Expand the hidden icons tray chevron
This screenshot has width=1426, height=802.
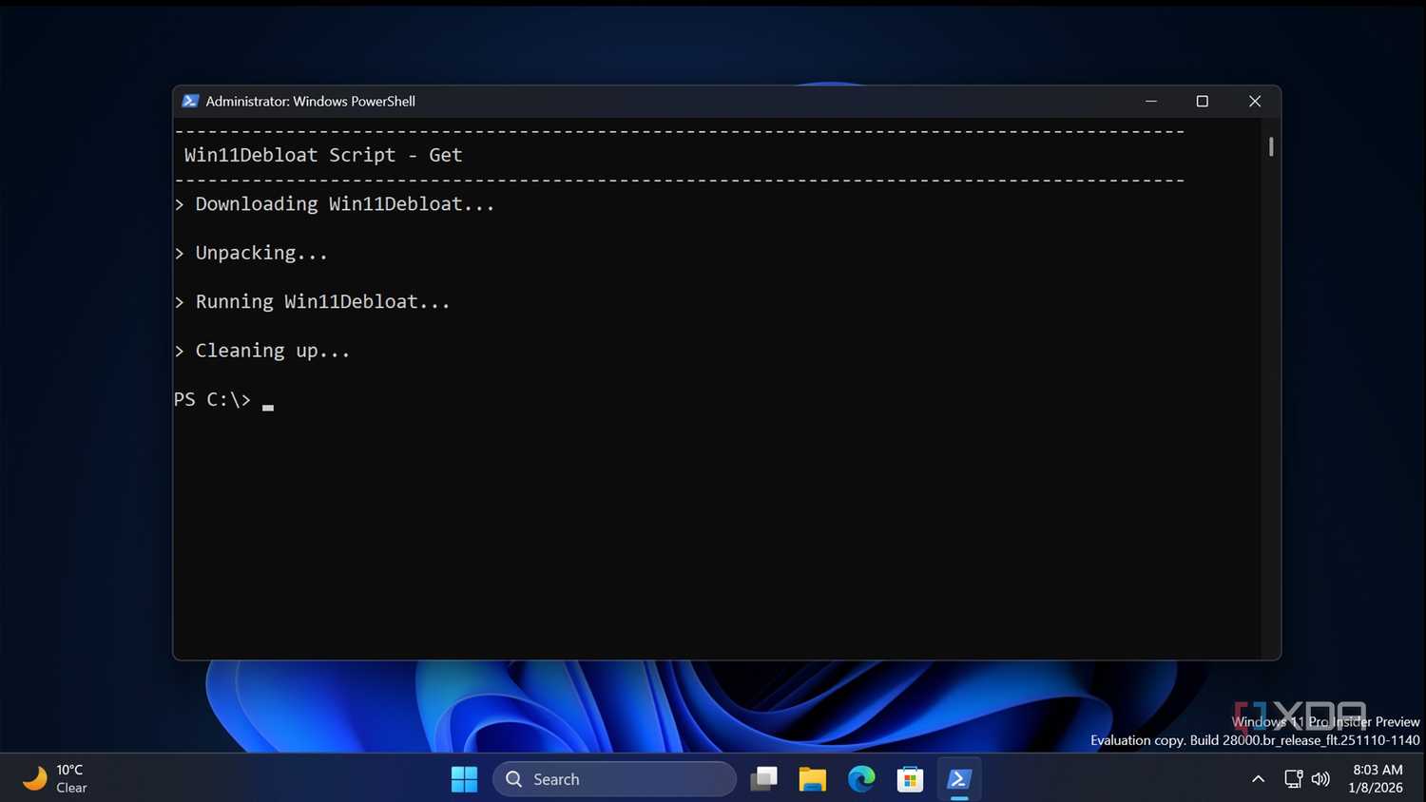(1258, 778)
